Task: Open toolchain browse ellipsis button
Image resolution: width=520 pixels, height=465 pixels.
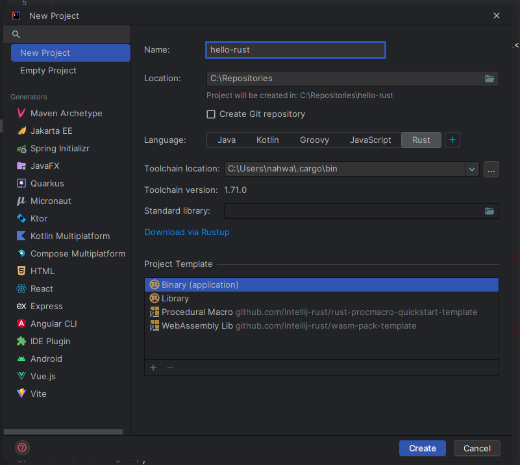Action: pos(491,169)
